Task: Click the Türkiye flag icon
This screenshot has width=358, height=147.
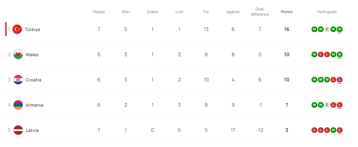Action: click(17, 30)
